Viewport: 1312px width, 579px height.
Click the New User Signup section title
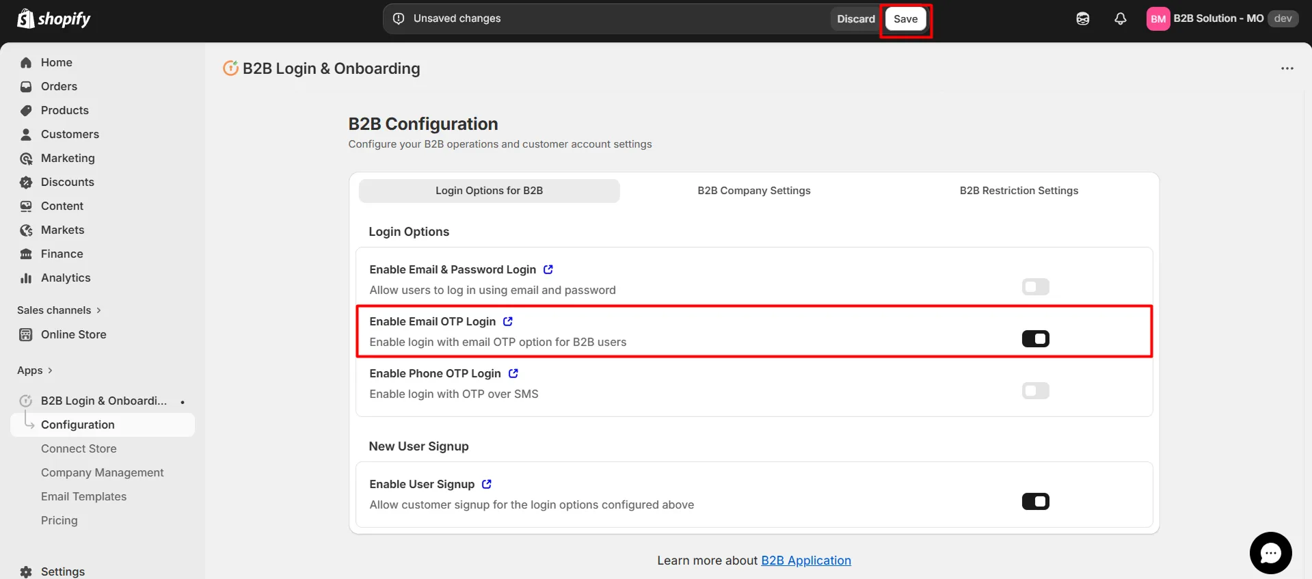418,446
